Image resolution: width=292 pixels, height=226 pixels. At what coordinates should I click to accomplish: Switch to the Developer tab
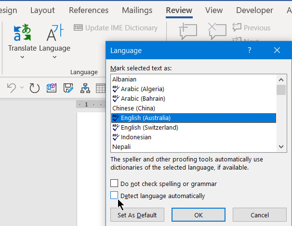coord(254,10)
